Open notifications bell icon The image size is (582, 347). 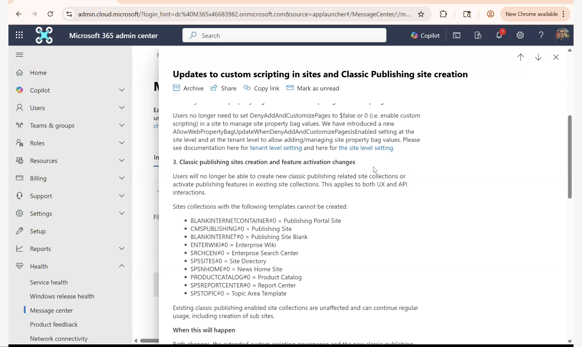coord(499,35)
